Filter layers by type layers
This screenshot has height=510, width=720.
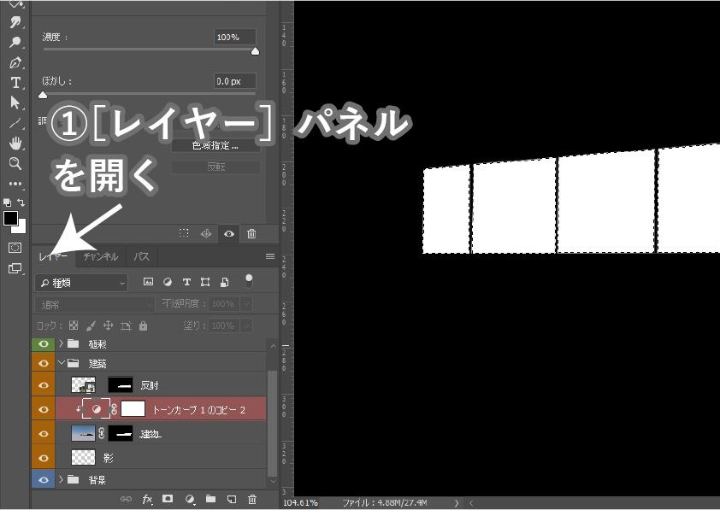coord(186,282)
